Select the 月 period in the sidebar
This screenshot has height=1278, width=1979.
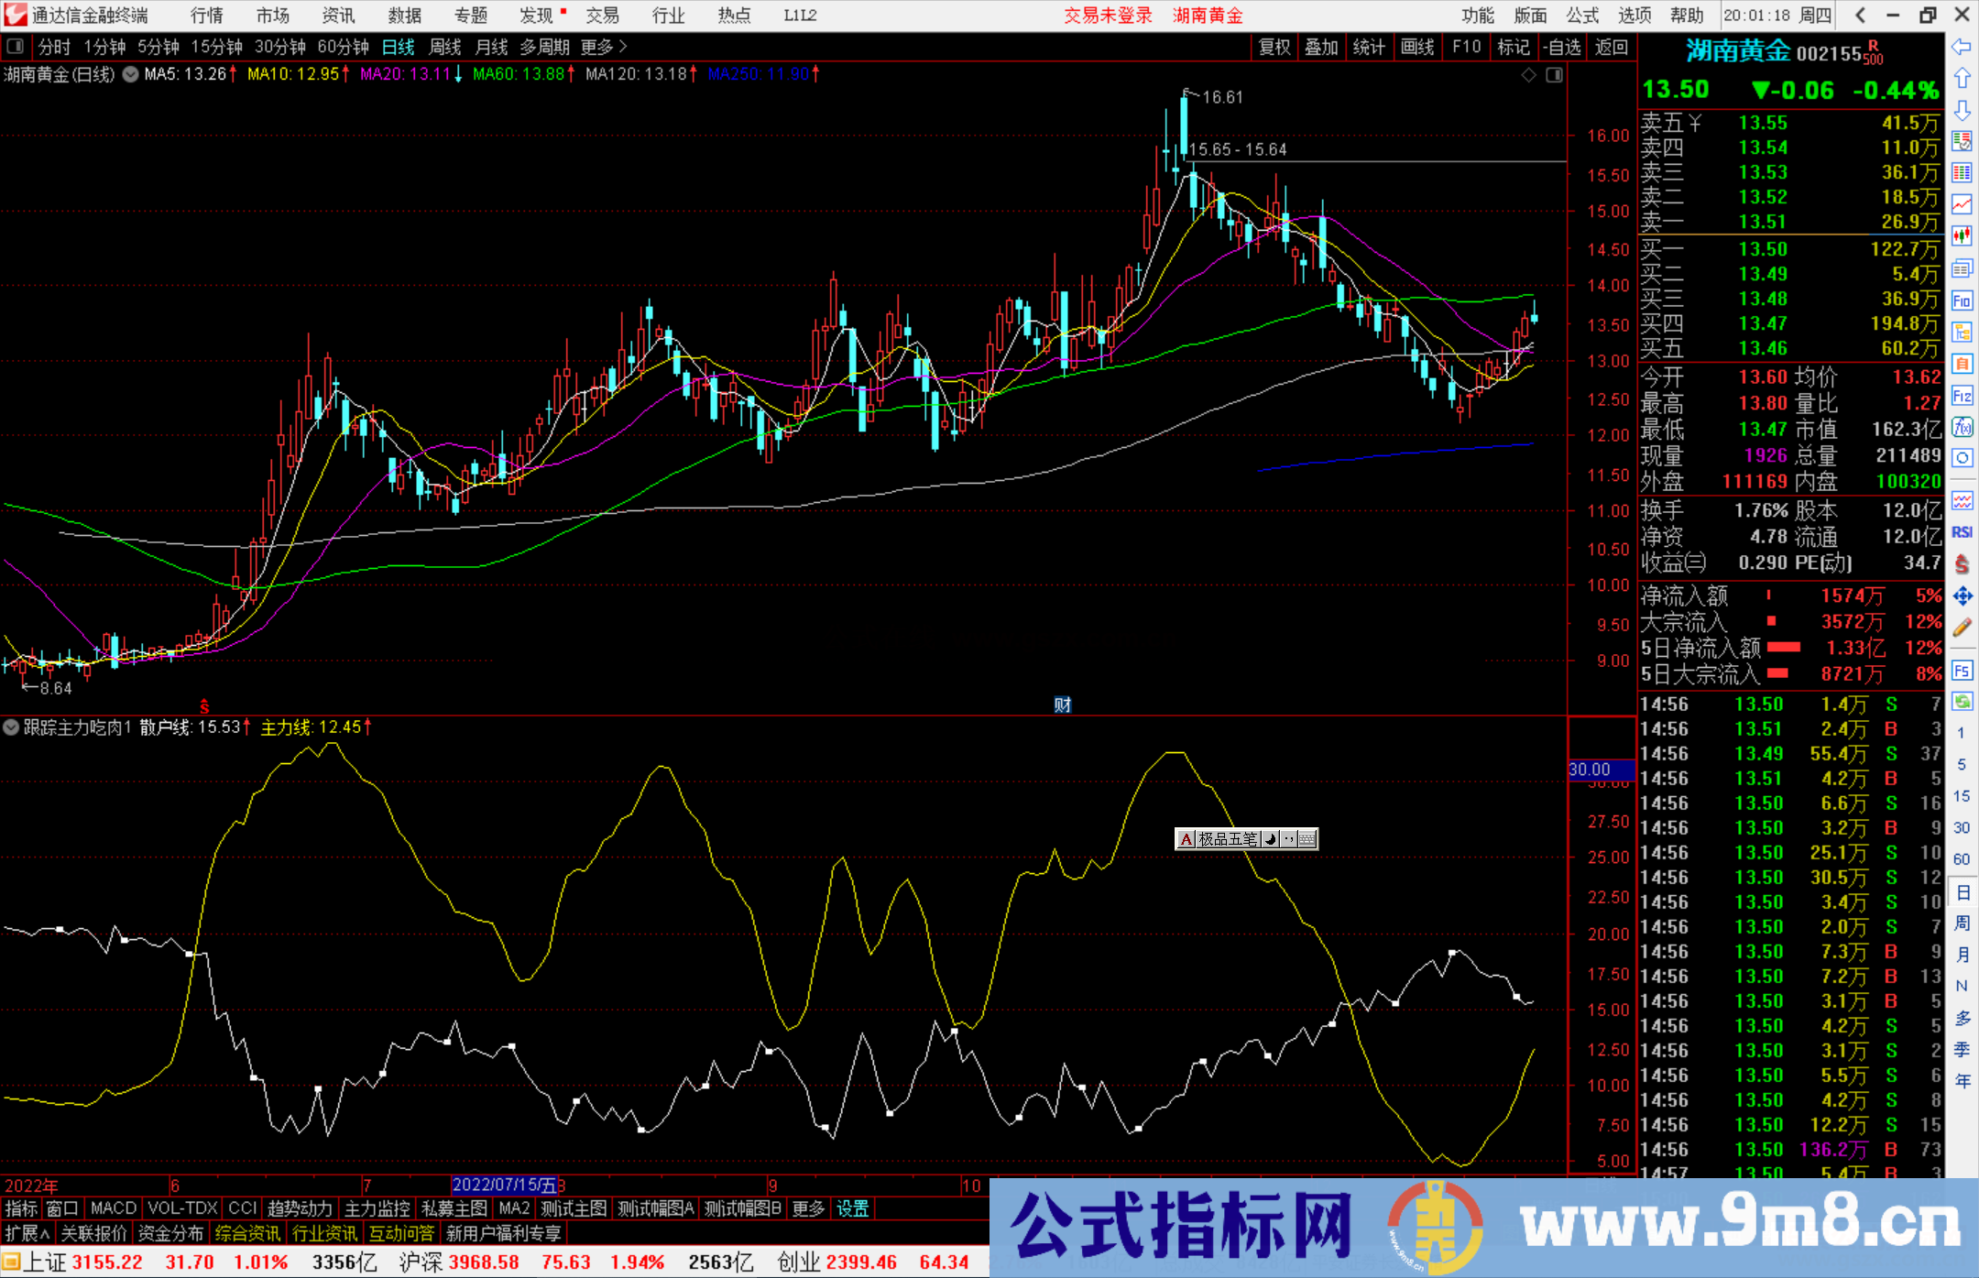click(1963, 955)
